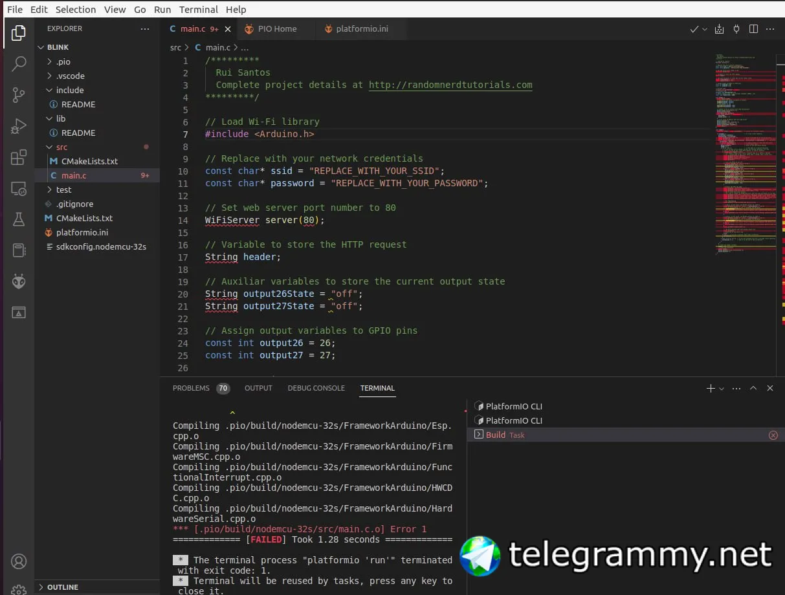Switch to the PROBLEMS panel tab
The height and width of the screenshot is (595, 785).
coord(191,388)
